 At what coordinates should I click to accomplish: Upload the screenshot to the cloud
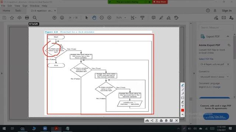tap(147, 121)
